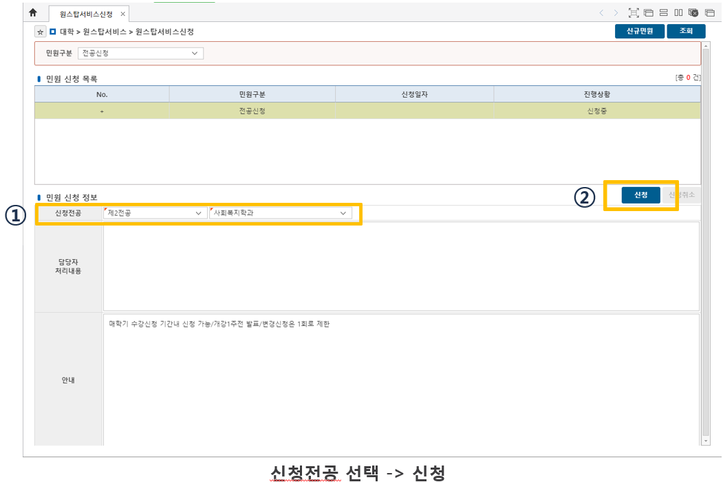Viewport: 723px width, 482px height.
Task: Tile windows vertically side by side
Action: click(678, 13)
